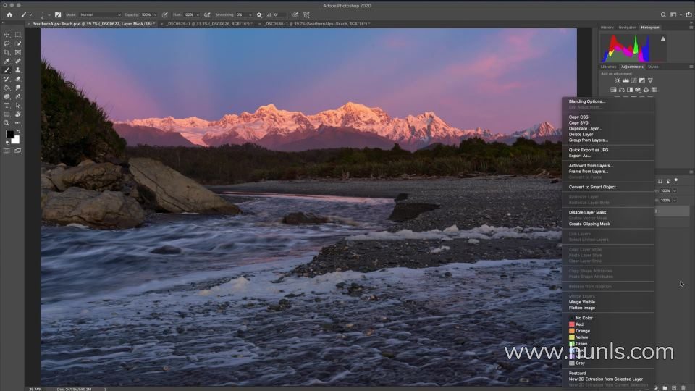Add a Brightness/Contrast adjustment
The image size is (695, 391).
[x=618, y=80]
